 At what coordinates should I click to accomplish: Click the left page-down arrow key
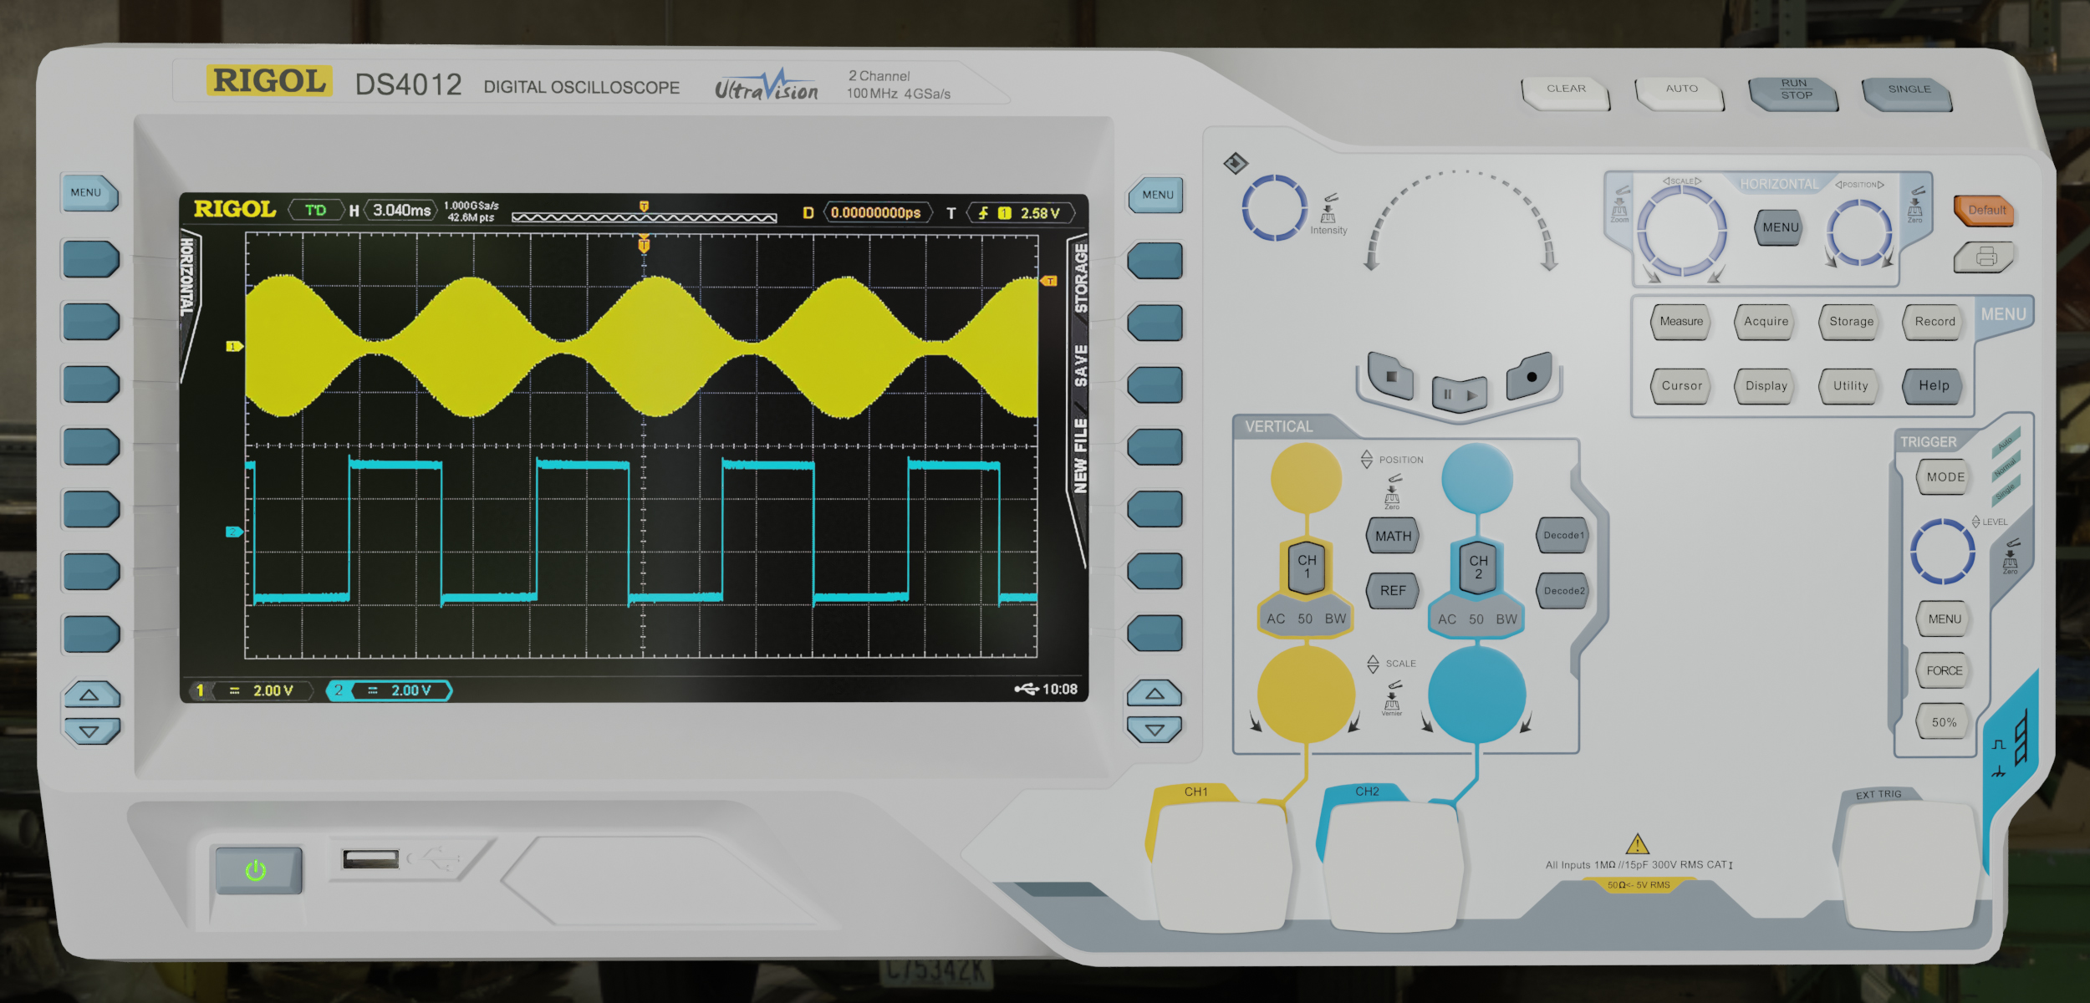pos(90,731)
